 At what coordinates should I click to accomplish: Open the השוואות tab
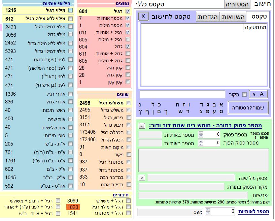[233, 17]
